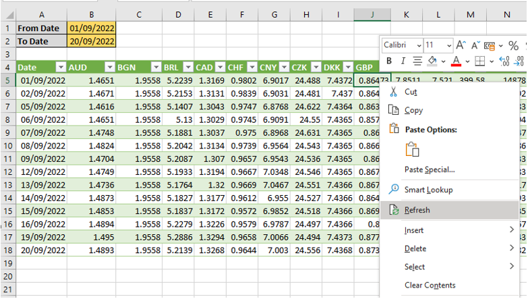
Task: Select CAD value 1.3226
Action: click(210, 224)
